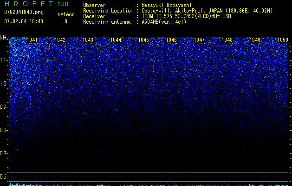The height and width of the screenshot is (186, 292).
Task: Click the 0.7 kHz frequency axis label
Action: pyautogui.click(x=4, y=153)
